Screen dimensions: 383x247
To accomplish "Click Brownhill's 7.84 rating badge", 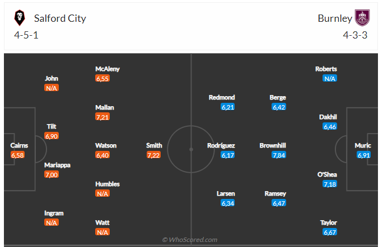I will pyautogui.click(x=278, y=155).
